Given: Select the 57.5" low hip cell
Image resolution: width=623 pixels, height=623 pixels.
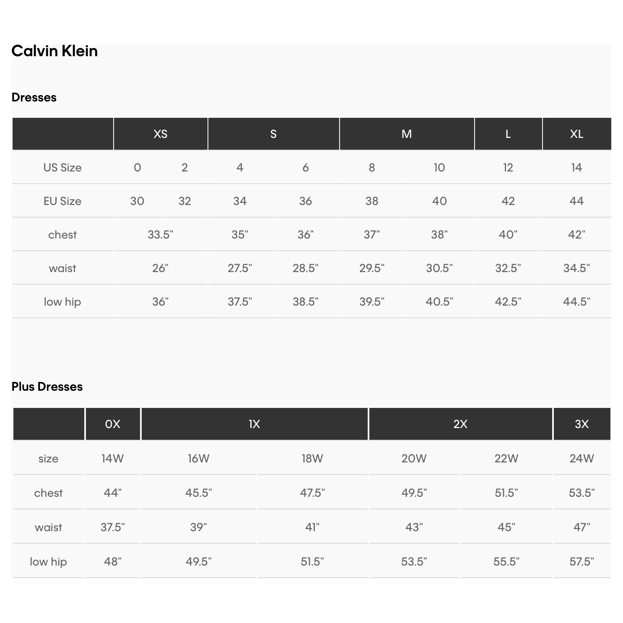Looking at the screenshot, I should (x=581, y=561).
